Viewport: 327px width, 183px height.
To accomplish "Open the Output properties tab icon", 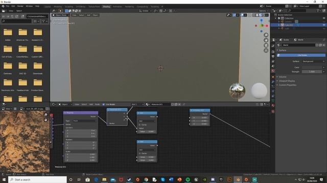I will 273,56.
